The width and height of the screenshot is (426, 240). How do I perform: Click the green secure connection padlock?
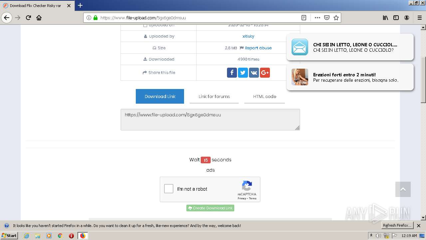[96, 18]
